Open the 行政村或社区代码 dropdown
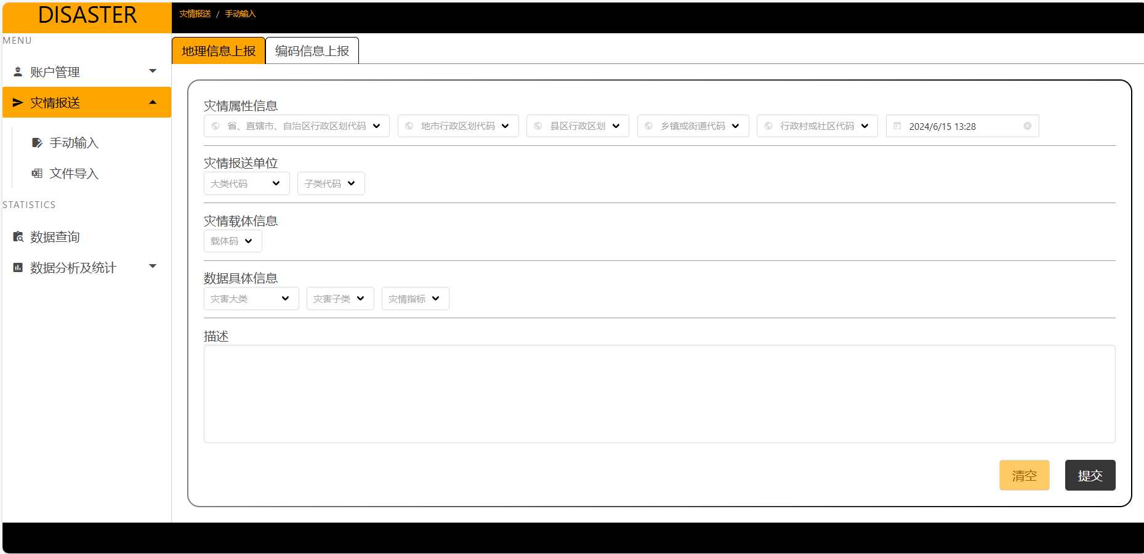 [817, 126]
